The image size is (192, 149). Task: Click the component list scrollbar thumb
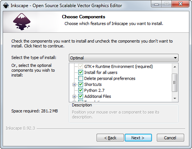point(175,83)
